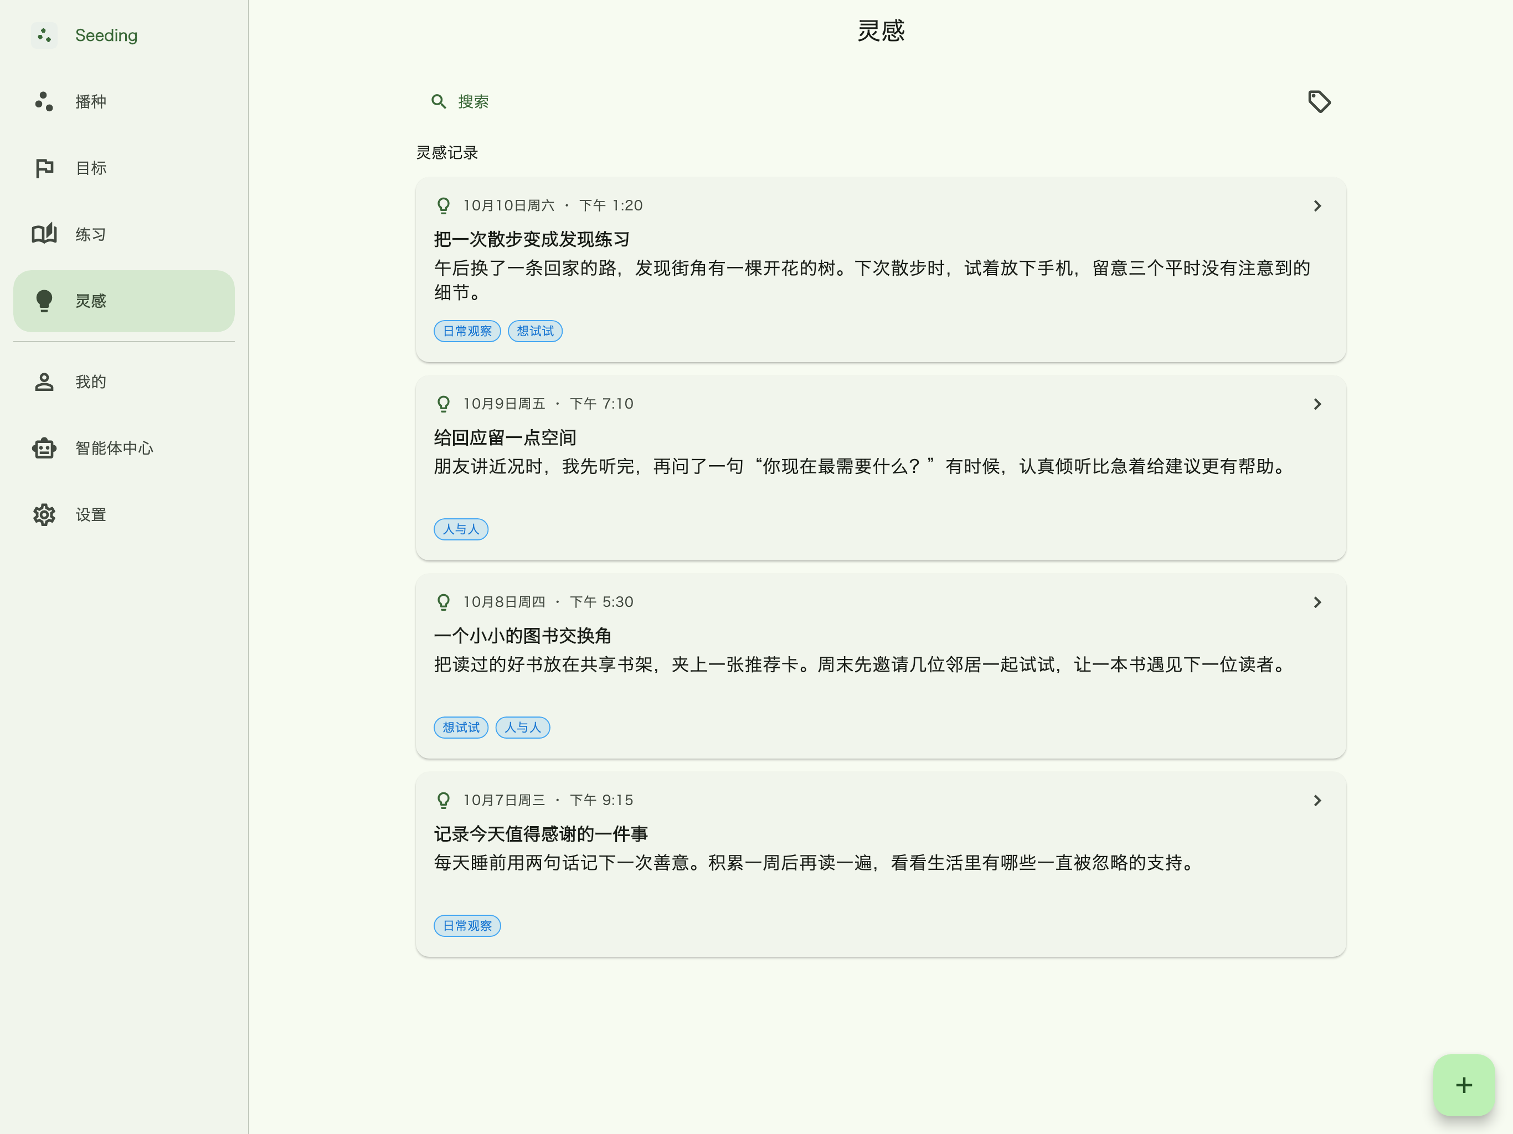Viewport: 1513px width, 1134px height.
Task: Select the 目标 flag icon
Action: [x=44, y=168]
